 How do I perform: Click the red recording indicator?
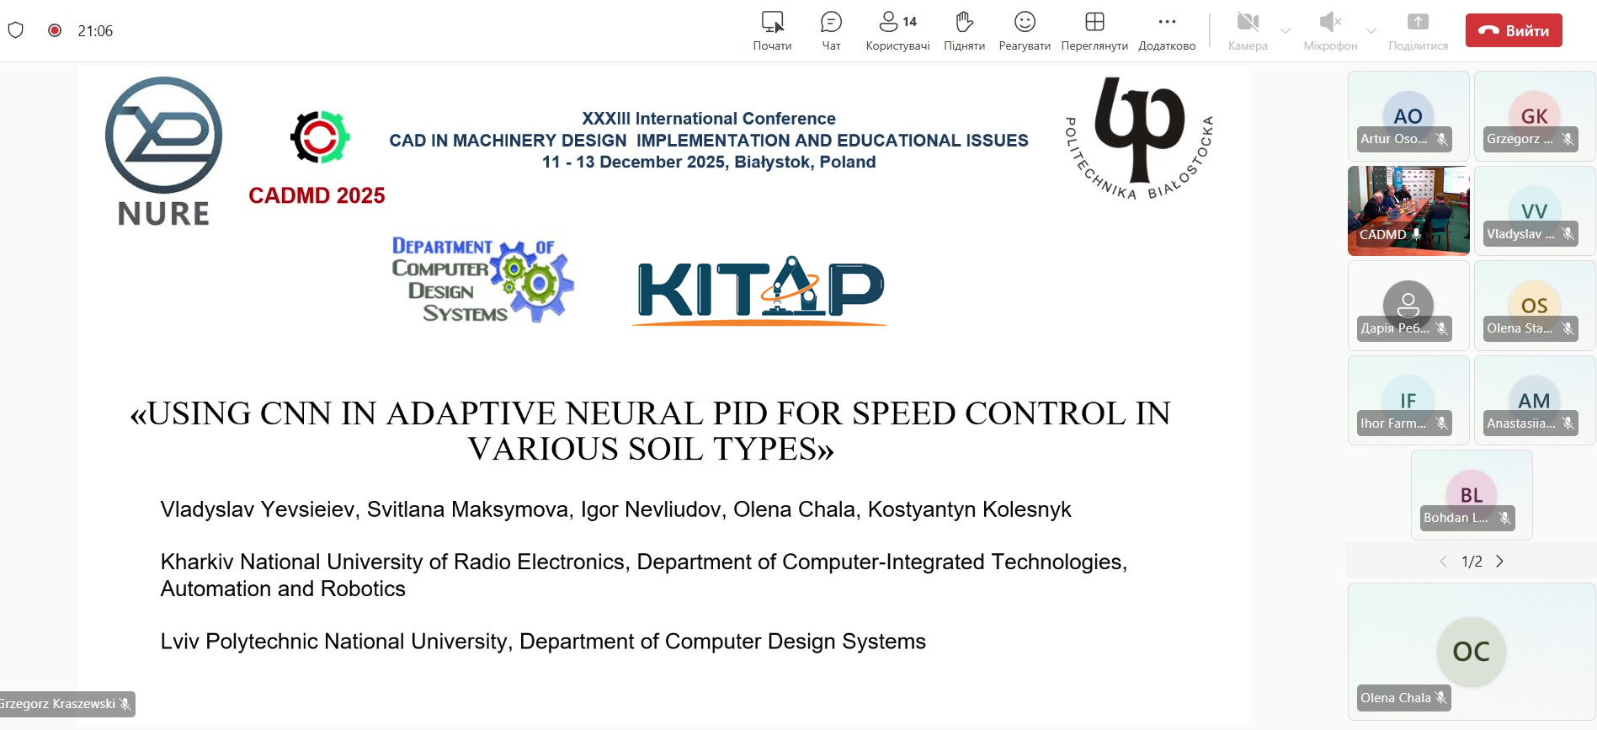[x=55, y=30]
